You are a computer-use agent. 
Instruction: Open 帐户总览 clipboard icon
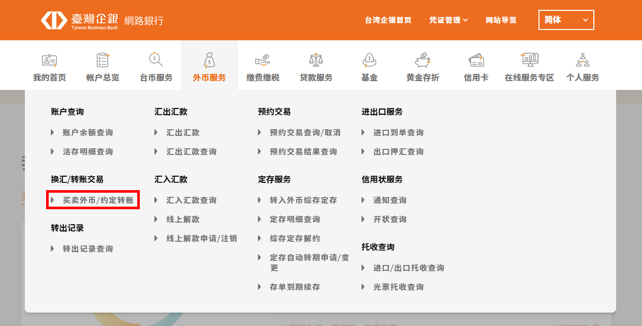103,60
